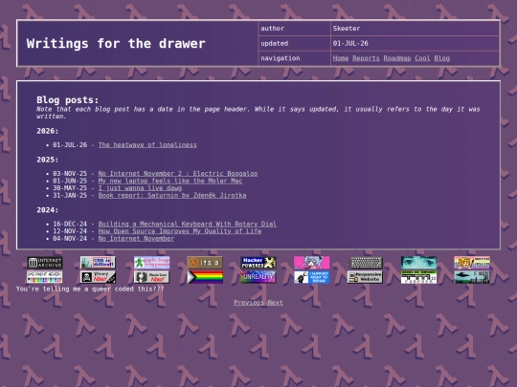Image resolution: width=517 pixels, height=387 pixels.
Task: Read 'I just wanna live dawg' post
Action: 140,188
